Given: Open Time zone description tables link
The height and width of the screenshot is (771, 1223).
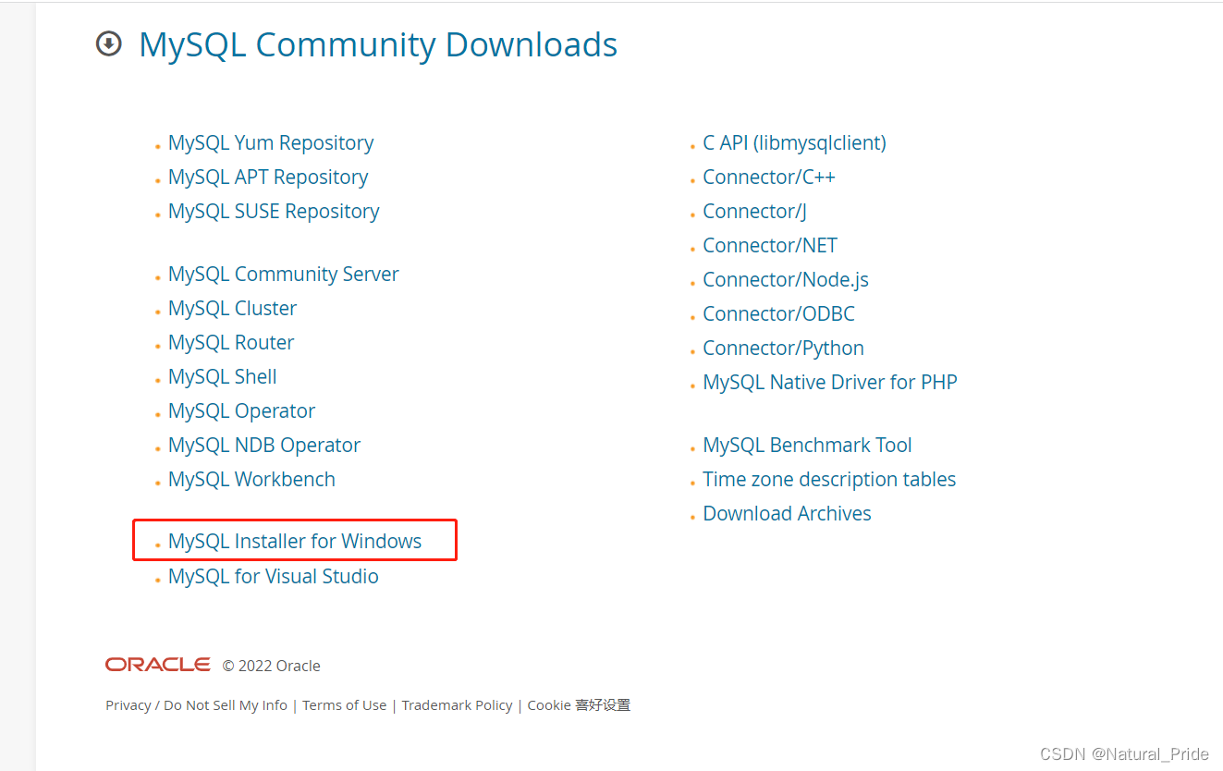Looking at the screenshot, I should point(829,480).
